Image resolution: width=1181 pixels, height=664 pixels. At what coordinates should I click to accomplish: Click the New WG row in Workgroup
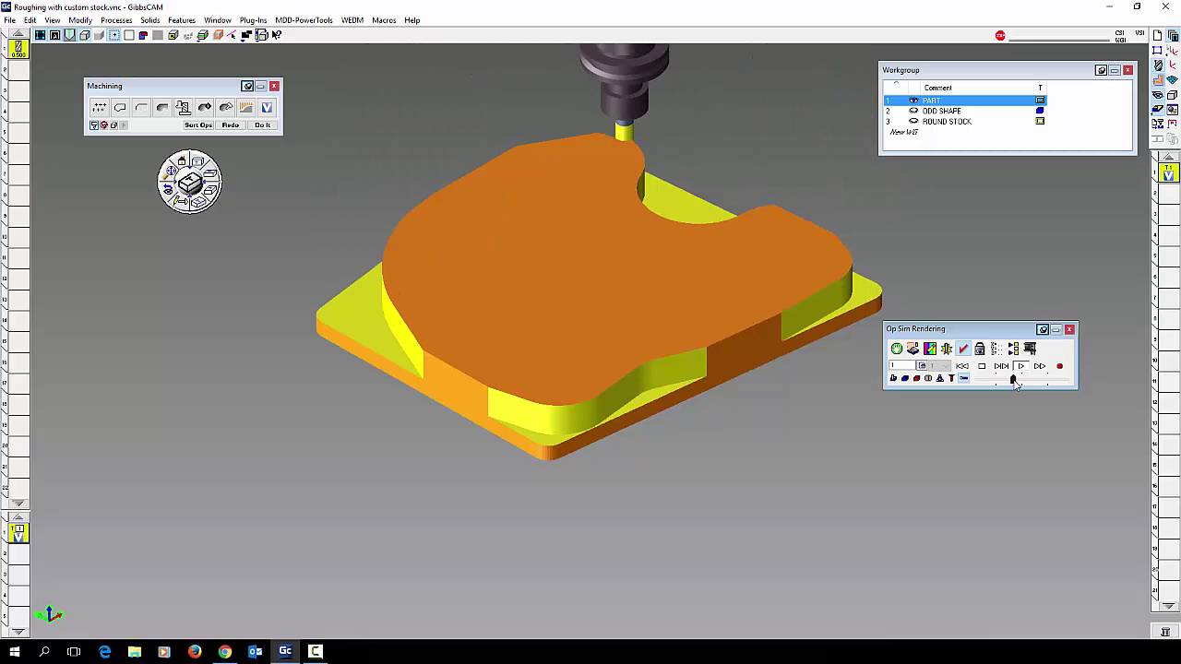click(904, 132)
